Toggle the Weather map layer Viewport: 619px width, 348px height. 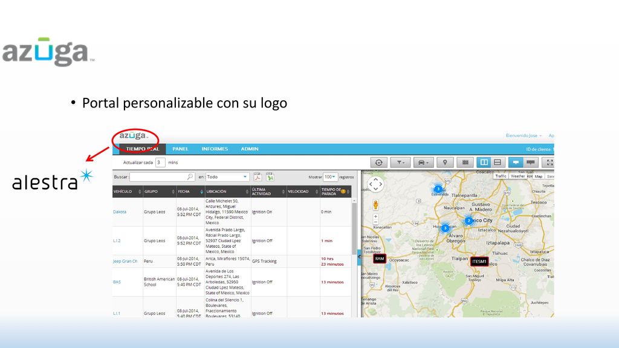517,176
